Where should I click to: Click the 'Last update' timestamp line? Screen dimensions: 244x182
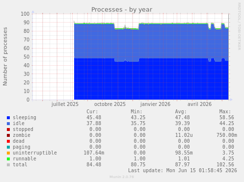(x=183, y=170)
